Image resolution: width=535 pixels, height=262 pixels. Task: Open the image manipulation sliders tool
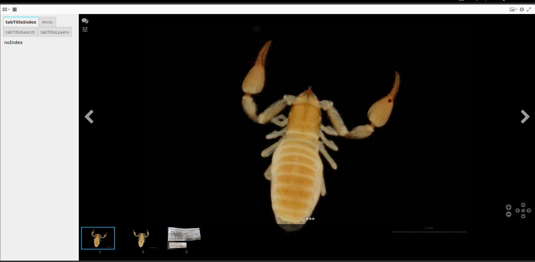[85, 29]
